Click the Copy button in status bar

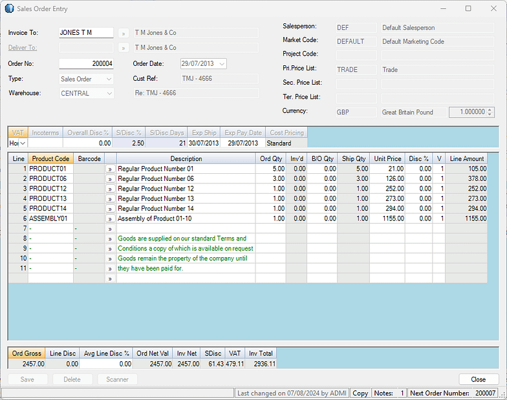(x=360, y=393)
